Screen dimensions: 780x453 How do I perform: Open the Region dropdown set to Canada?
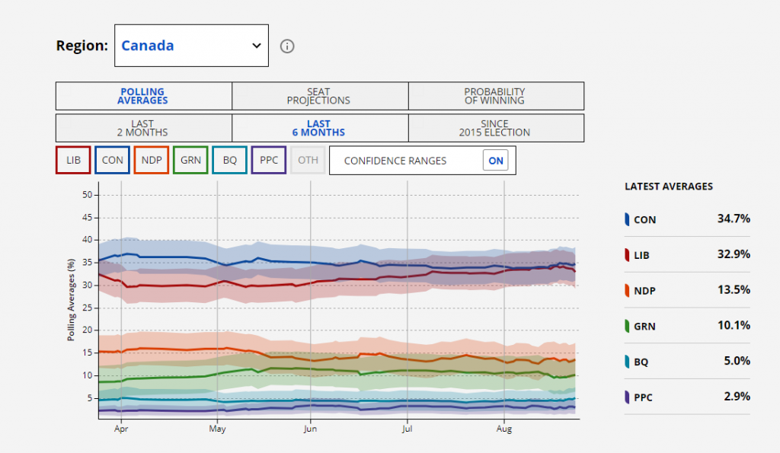point(191,46)
